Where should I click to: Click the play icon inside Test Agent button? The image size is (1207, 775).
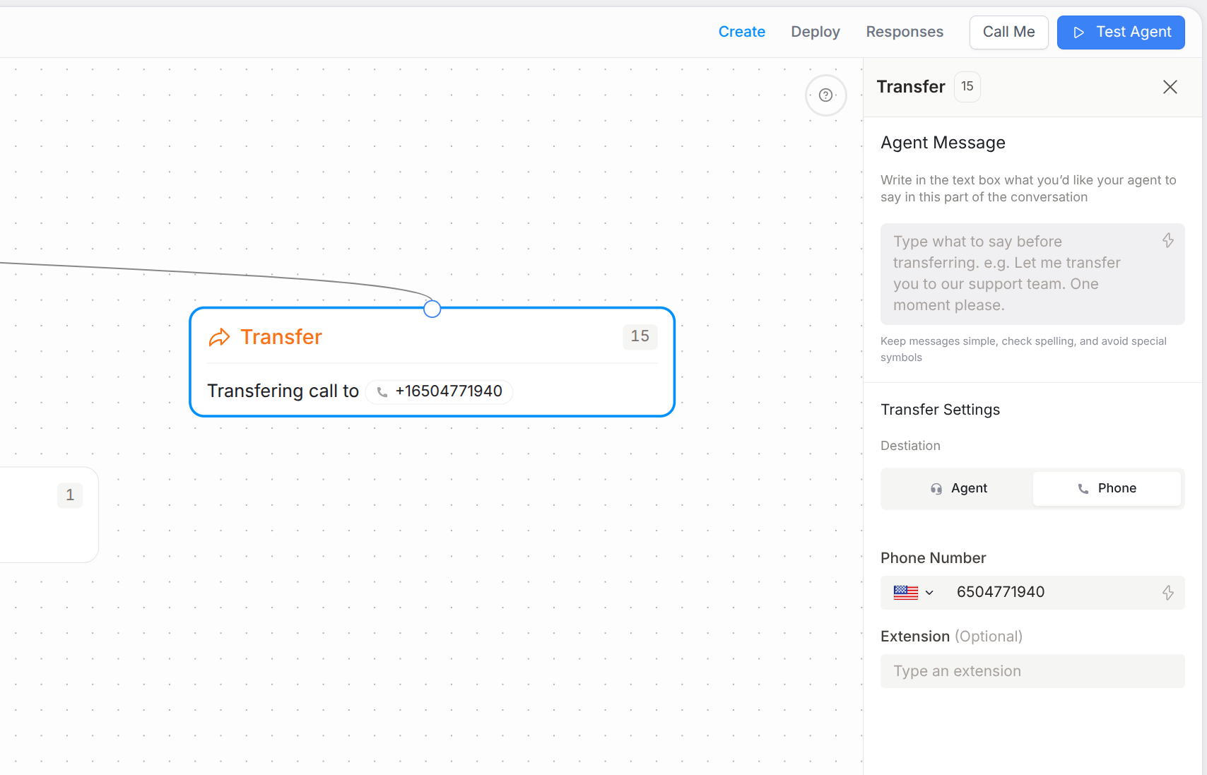[x=1078, y=32]
